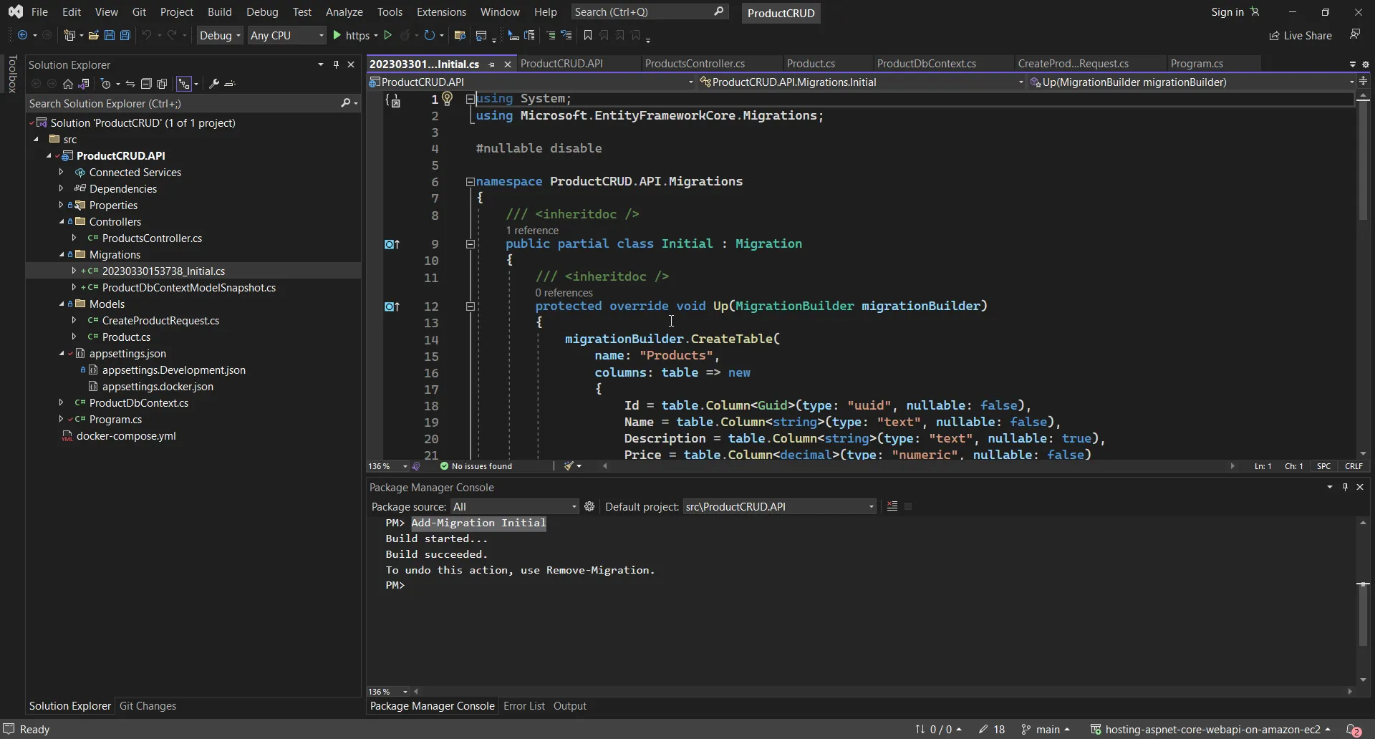This screenshot has width=1375, height=739.
Task: Open the Git menu
Action: pos(140,11)
